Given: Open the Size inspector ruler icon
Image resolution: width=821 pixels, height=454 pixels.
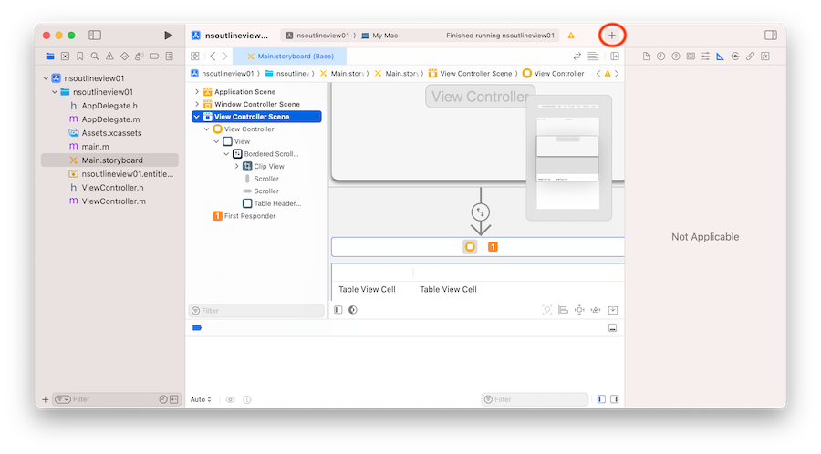Looking at the screenshot, I should (x=720, y=57).
